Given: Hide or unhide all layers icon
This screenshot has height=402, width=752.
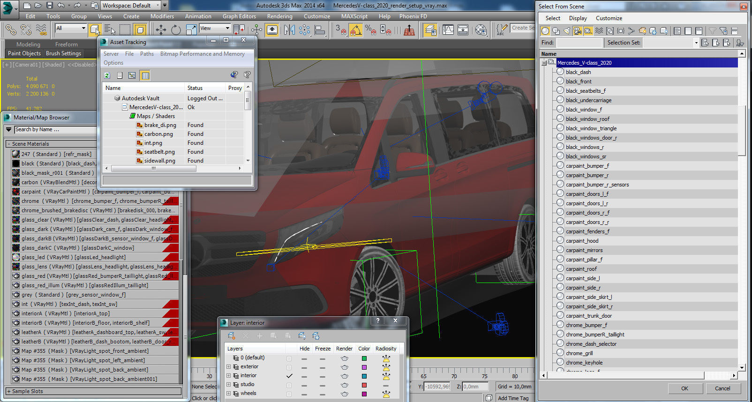Looking at the screenshot, I should 302,336.
